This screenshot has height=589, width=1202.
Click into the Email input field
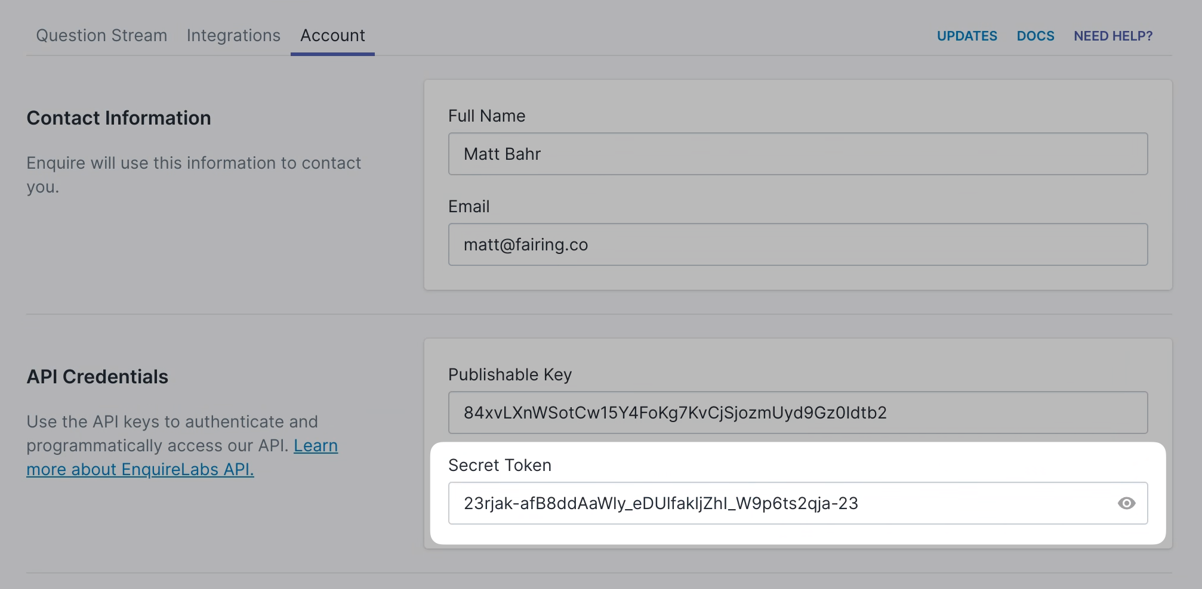coord(797,244)
